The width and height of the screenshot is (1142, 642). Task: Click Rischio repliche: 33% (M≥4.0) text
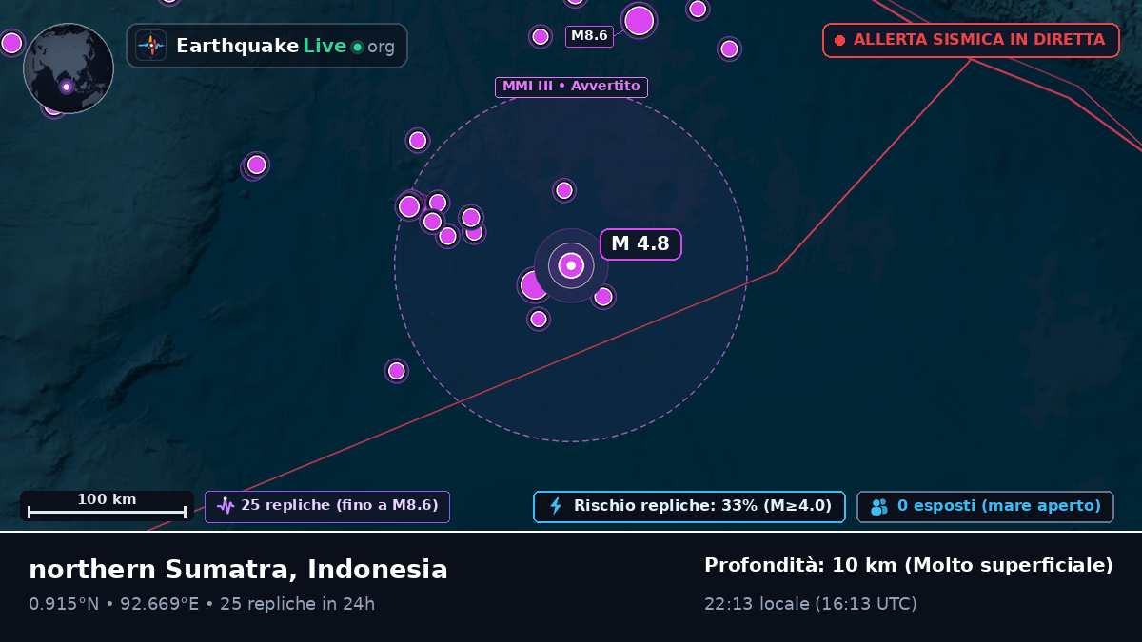pyautogui.click(x=702, y=506)
